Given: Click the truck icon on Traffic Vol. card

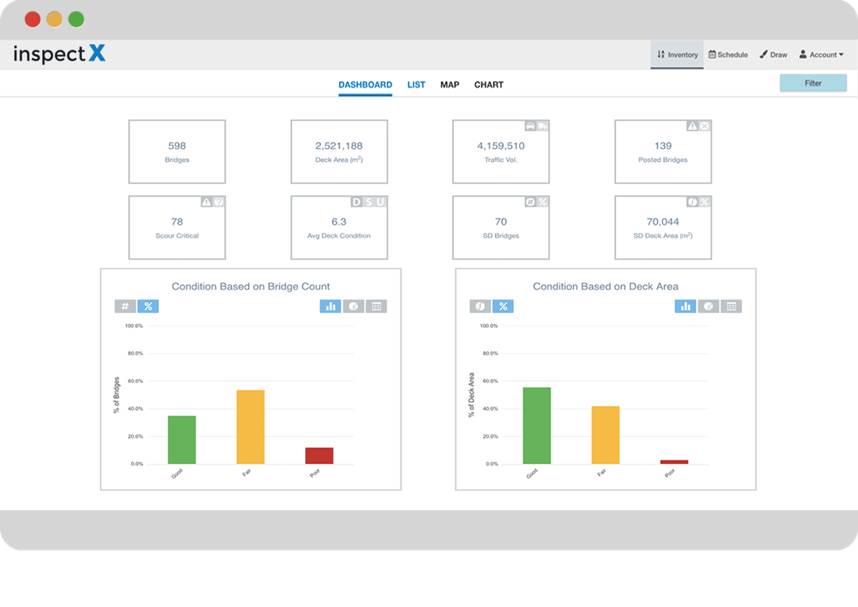Looking at the screenshot, I should click(x=543, y=126).
